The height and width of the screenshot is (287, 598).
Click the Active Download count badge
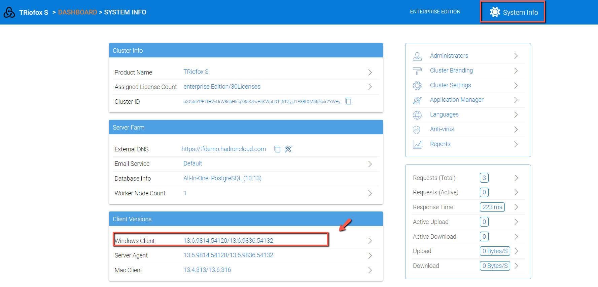[484, 237]
